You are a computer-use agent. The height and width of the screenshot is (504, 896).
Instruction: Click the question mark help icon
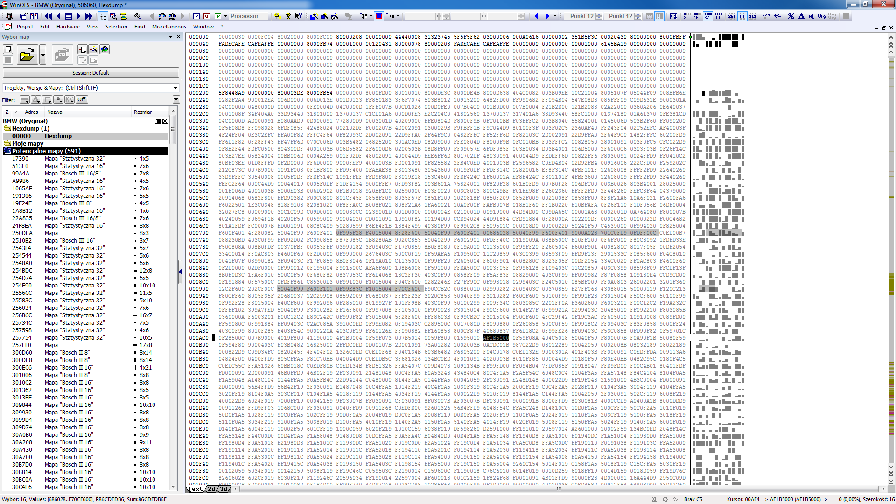[288, 16]
